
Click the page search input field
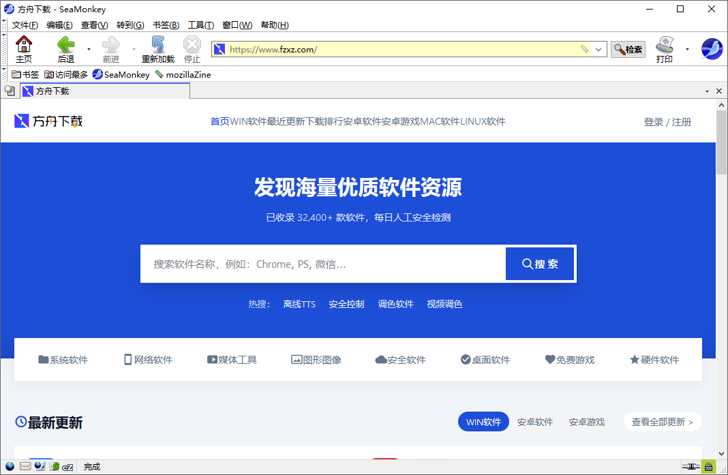[x=323, y=264]
